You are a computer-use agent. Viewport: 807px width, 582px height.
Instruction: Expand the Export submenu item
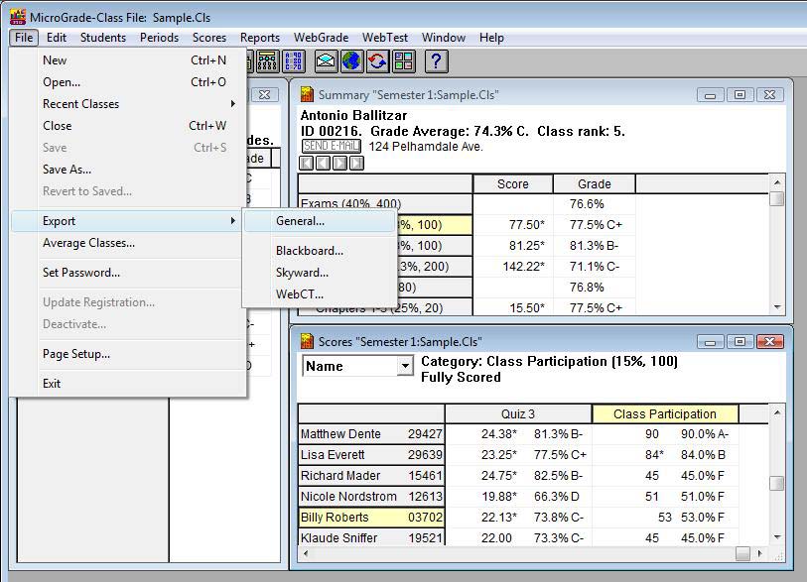point(127,221)
